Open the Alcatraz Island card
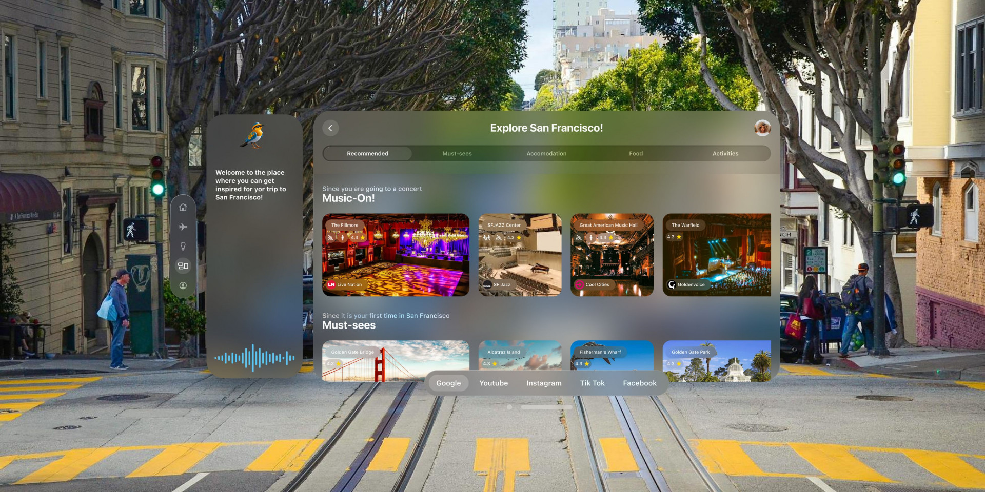 pos(520,355)
